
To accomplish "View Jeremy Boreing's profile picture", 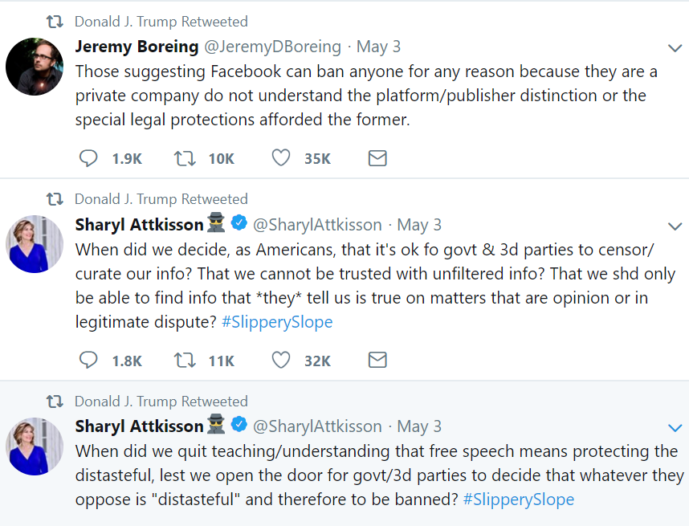I will click(35, 67).
